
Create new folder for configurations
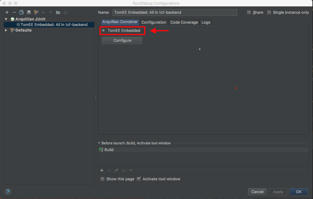[x=58, y=12]
